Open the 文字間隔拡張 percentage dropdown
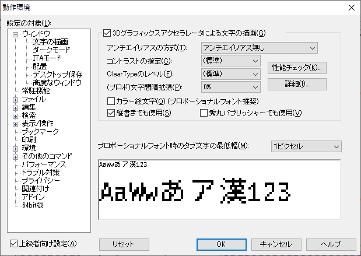This screenshot has height=256, width=361. pyautogui.click(x=230, y=87)
